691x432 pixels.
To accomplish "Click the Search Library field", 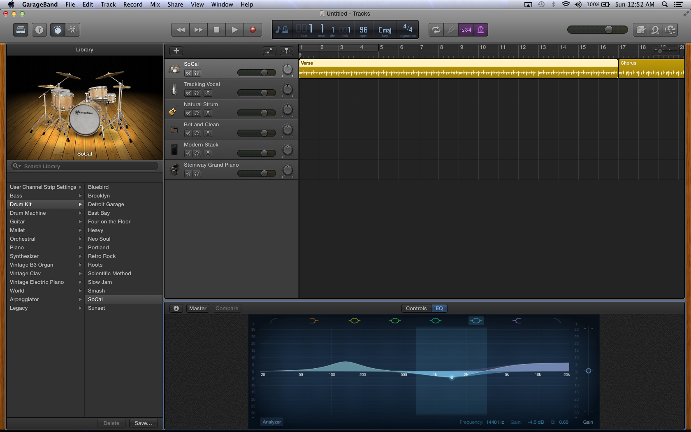I will tap(84, 166).
